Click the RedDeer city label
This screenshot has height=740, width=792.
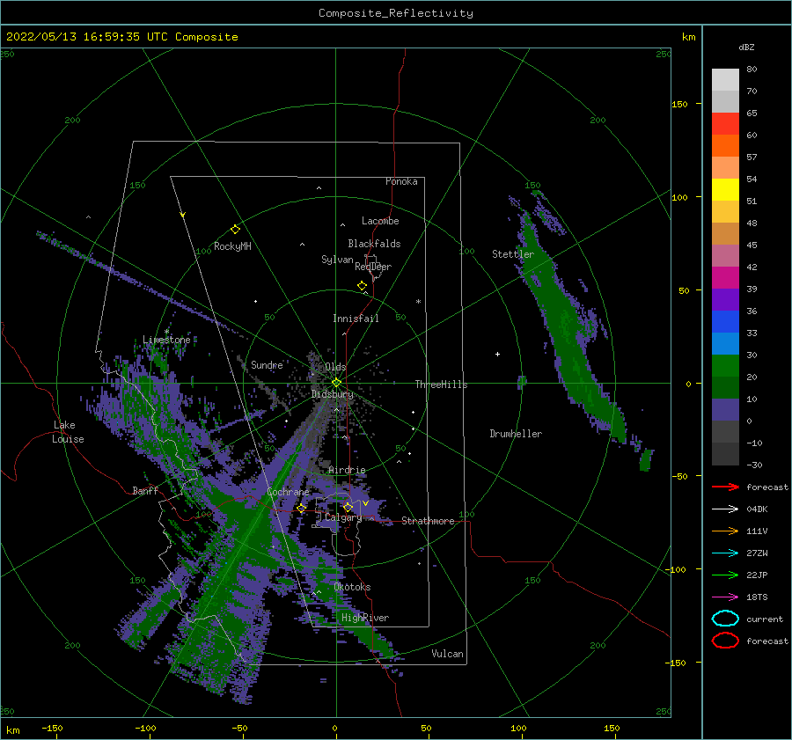coord(373,267)
